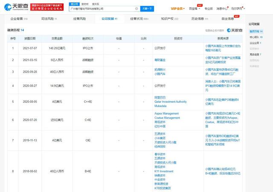This screenshot has width=273, height=192.
Task: Jump to 竞品信息 in right sidebar
Action: pos(254,54)
